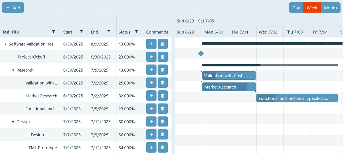Add task in UI Design row
The width and height of the screenshot is (343, 154).
pyautogui.click(x=151, y=134)
